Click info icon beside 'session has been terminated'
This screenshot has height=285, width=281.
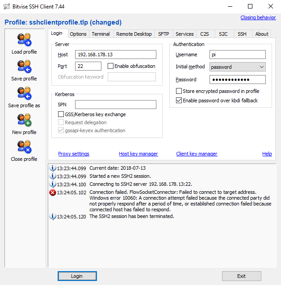click(x=53, y=216)
